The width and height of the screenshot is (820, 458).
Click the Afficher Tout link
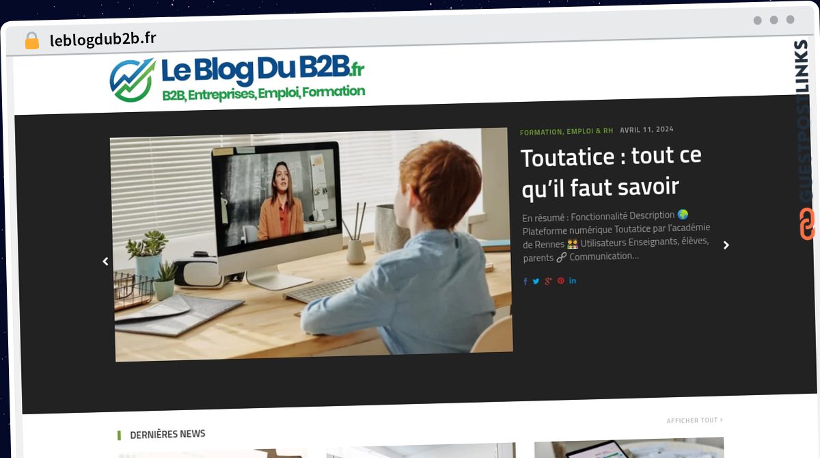click(x=694, y=420)
